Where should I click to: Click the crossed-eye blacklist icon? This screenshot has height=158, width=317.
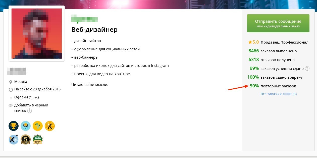(x=11, y=105)
